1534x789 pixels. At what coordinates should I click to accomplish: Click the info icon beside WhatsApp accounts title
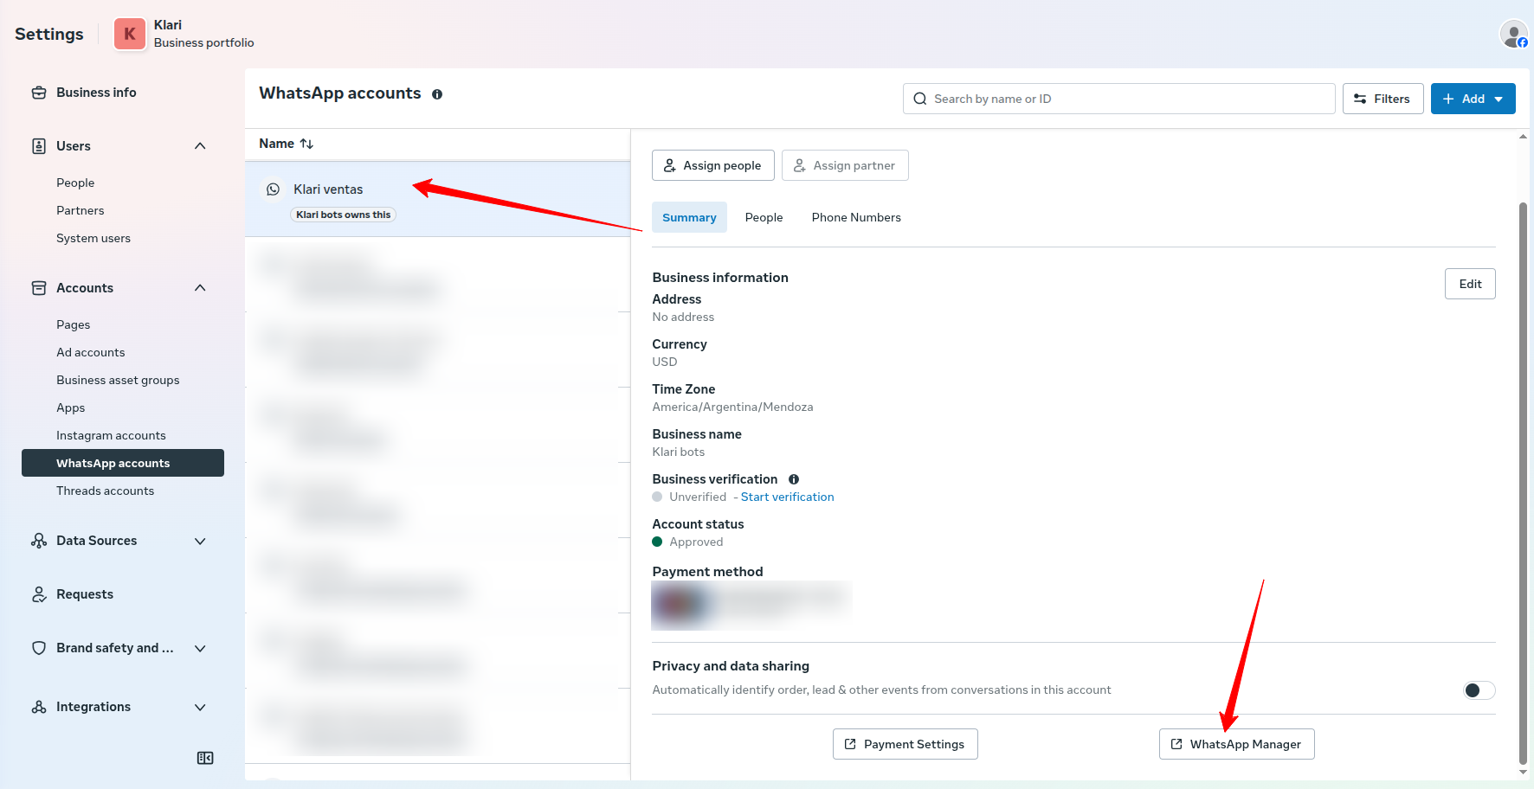[x=437, y=94]
